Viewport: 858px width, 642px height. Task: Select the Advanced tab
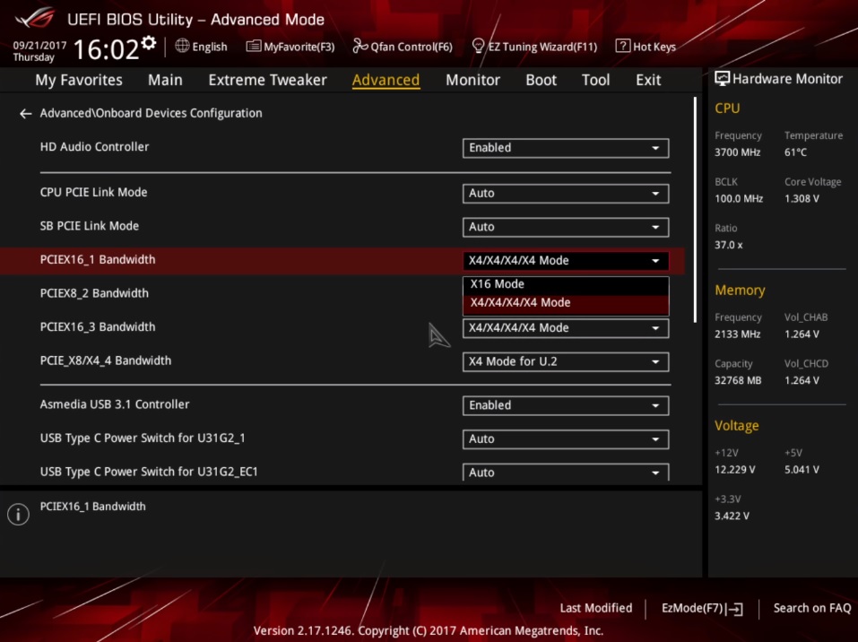[x=386, y=80]
